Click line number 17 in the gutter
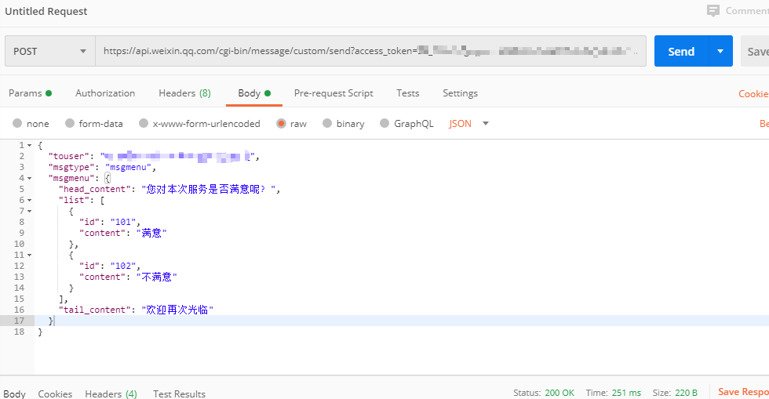769x399 pixels. [x=19, y=321]
